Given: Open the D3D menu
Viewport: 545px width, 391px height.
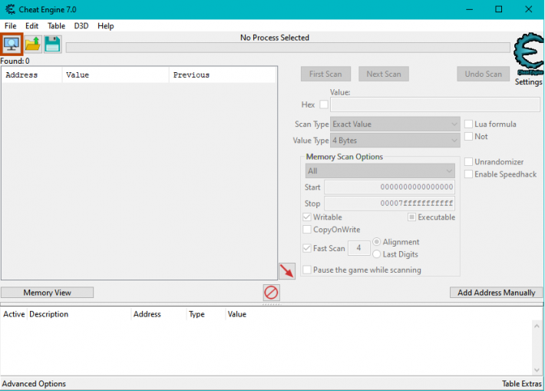Looking at the screenshot, I should (x=81, y=26).
